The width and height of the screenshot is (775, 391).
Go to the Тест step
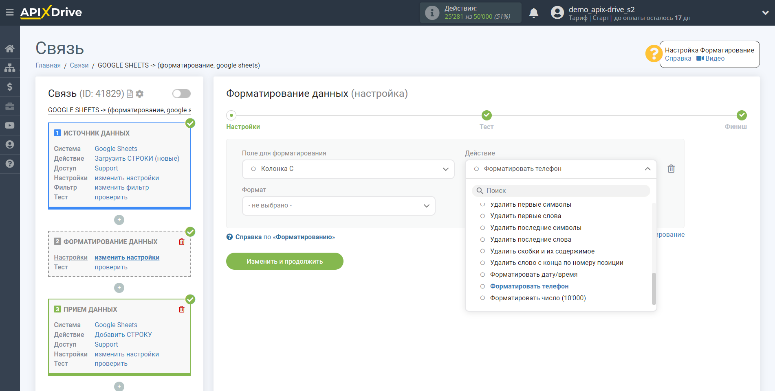click(487, 116)
